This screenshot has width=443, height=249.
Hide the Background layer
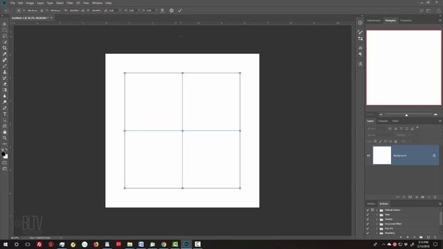click(x=368, y=156)
